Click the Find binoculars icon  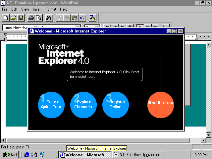[49, 18]
